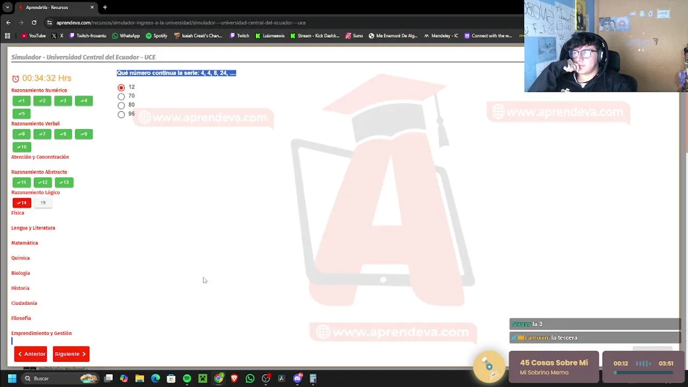Open Spotify from the taskbar
Viewport: 688px width, 387px height.
[x=187, y=378]
